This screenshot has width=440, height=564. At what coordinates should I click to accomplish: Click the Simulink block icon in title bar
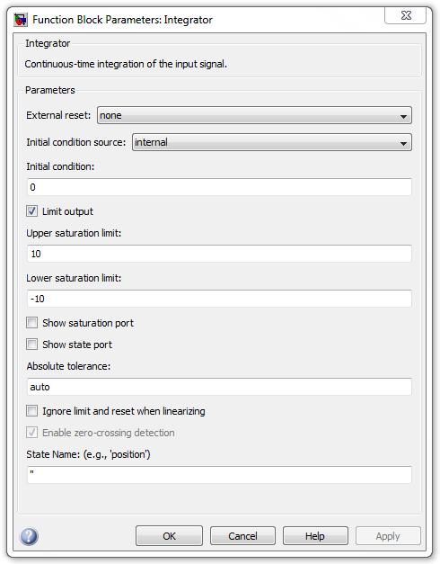coord(21,20)
